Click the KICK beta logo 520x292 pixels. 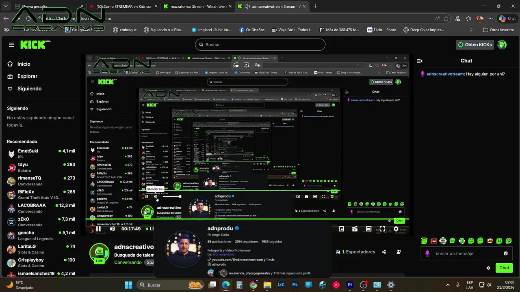coord(35,45)
